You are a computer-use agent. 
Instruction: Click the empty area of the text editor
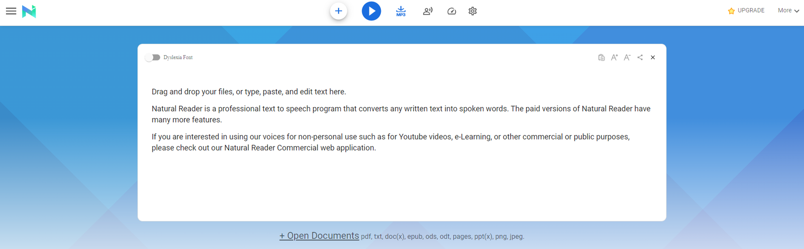402,190
